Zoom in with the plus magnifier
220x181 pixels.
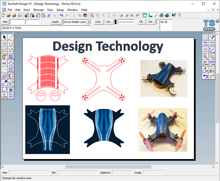coord(205,57)
